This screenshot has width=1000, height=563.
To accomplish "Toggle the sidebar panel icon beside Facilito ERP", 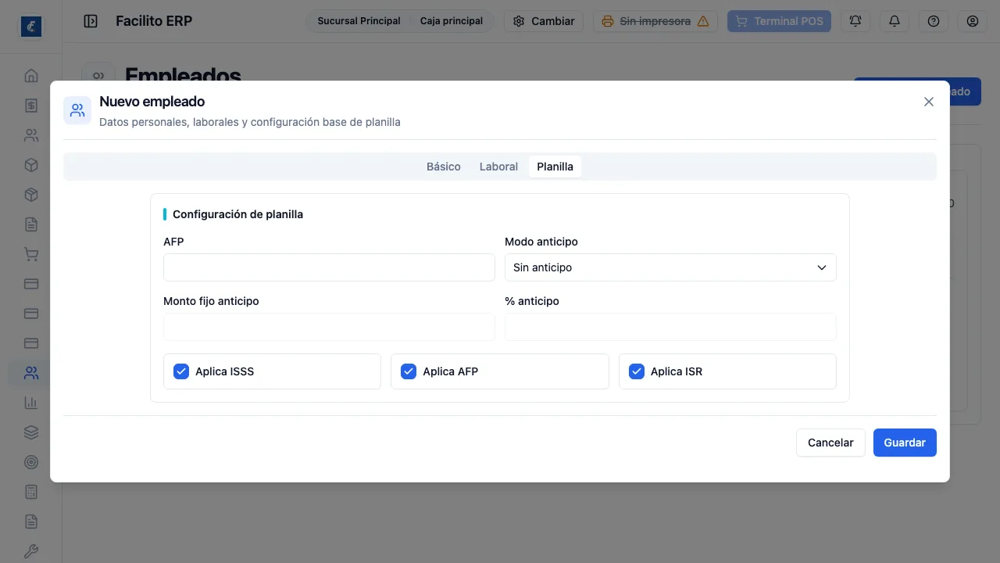I will [x=91, y=21].
